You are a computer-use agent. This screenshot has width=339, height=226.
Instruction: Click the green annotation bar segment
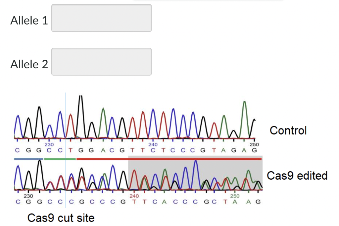[x=60, y=159]
